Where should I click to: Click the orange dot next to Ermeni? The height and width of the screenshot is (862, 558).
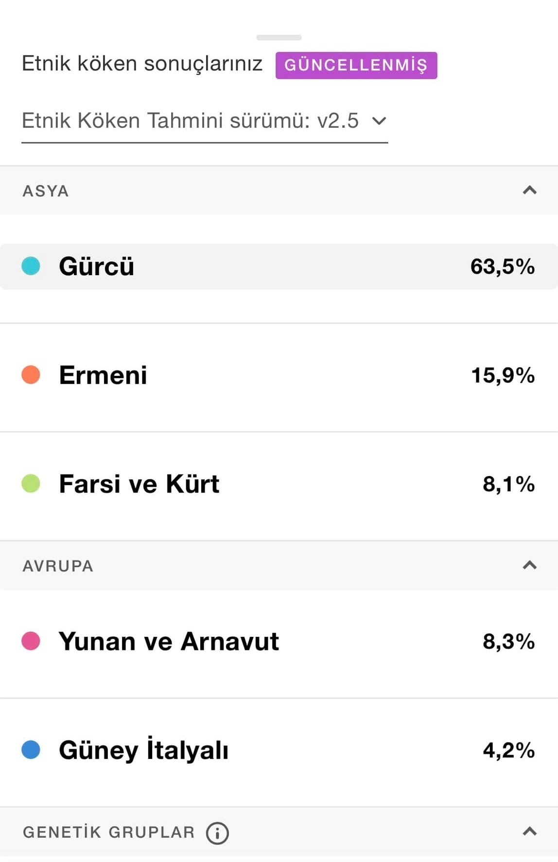[31, 375]
